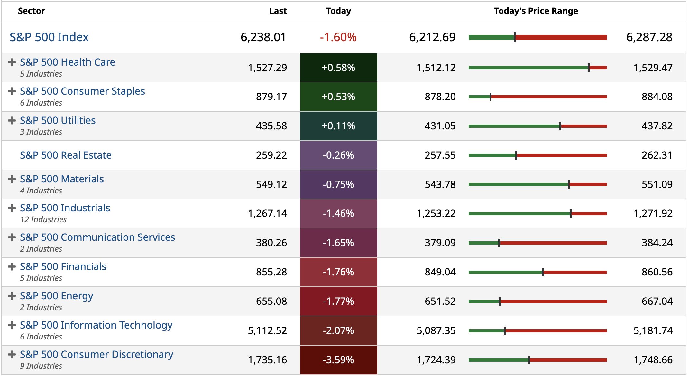Expand the Industrials sector row

pos(12,208)
